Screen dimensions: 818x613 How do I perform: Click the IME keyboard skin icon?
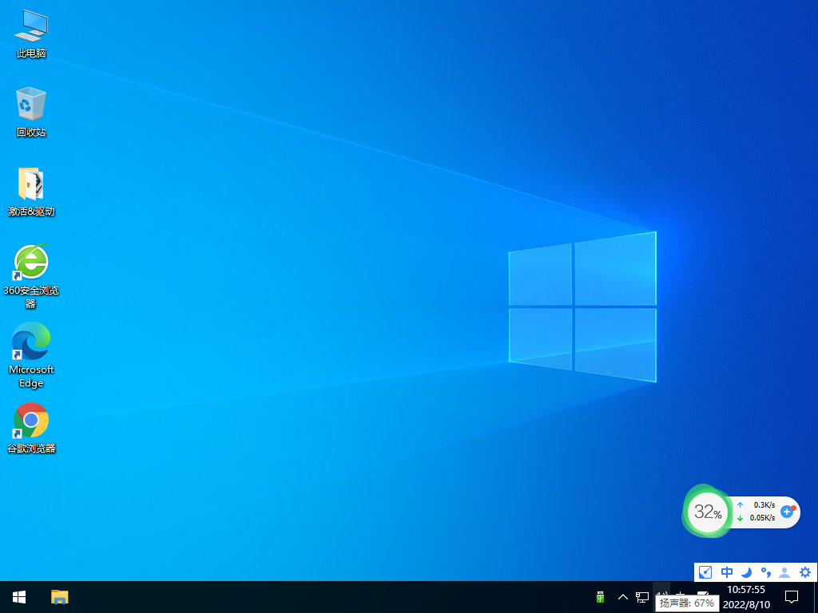705,572
